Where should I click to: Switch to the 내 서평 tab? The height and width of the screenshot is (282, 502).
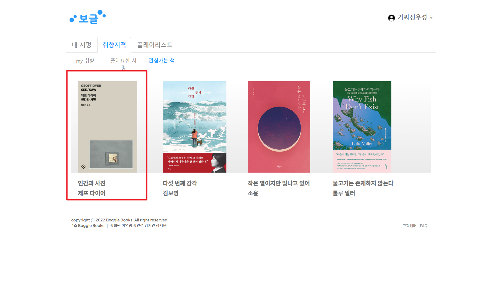[x=82, y=45]
